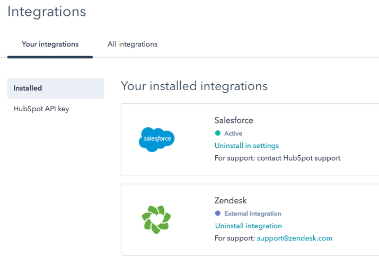379x267 pixels.
Task: Click the Salesforce cloud logo
Action: click(156, 139)
